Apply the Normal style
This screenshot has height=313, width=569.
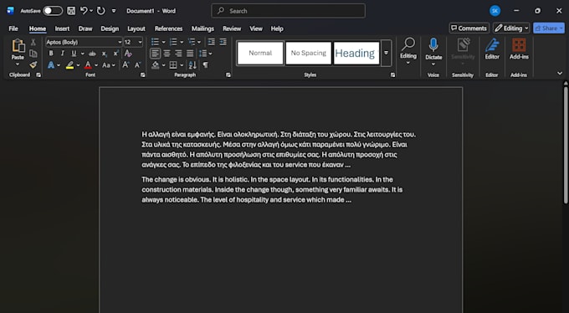click(260, 53)
